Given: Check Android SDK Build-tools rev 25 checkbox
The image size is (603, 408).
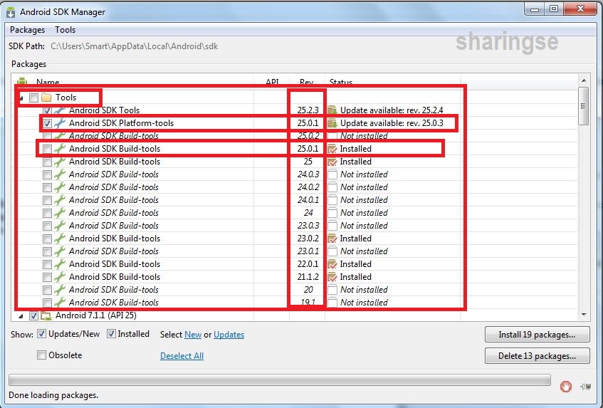Looking at the screenshot, I should 47,162.
